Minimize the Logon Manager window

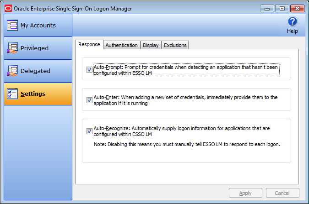pyautogui.click(x=268, y=8)
